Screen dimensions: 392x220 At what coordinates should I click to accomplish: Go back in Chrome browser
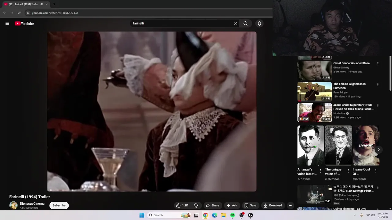pos(4,13)
